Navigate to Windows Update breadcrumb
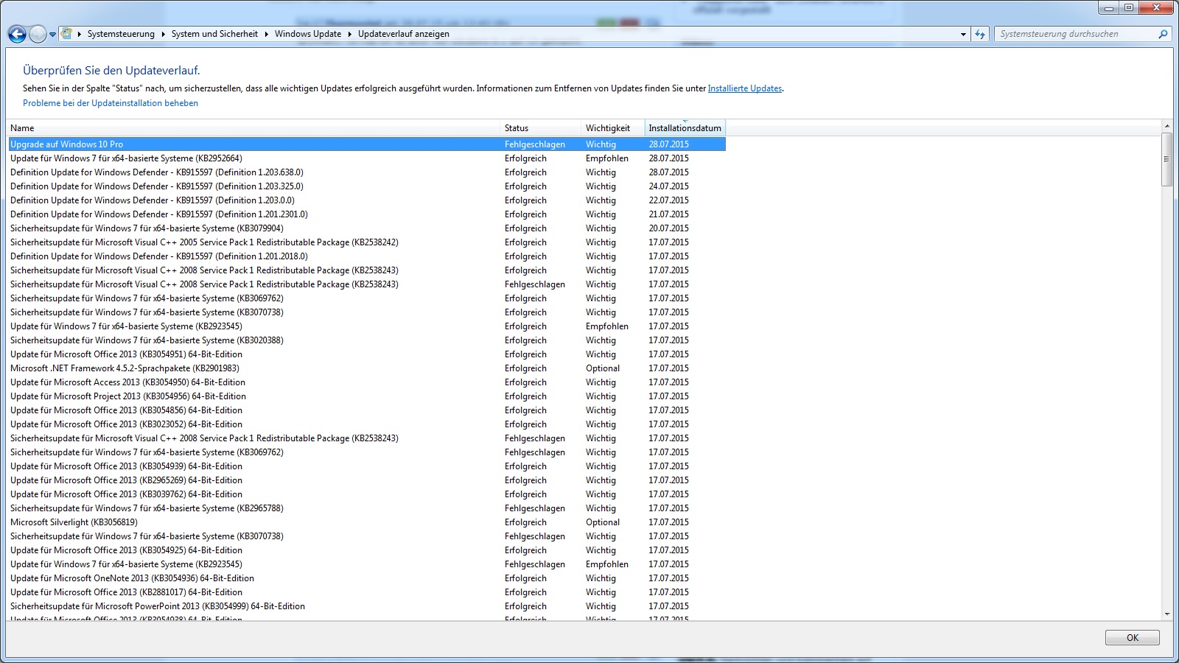Viewport: 1179px width, 663px height. pyautogui.click(x=308, y=34)
